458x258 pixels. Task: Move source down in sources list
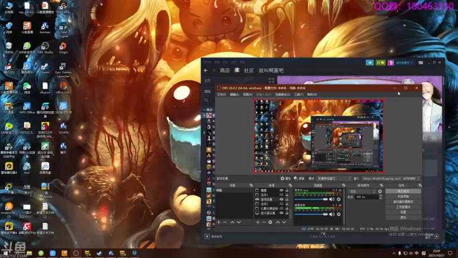point(284,222)
